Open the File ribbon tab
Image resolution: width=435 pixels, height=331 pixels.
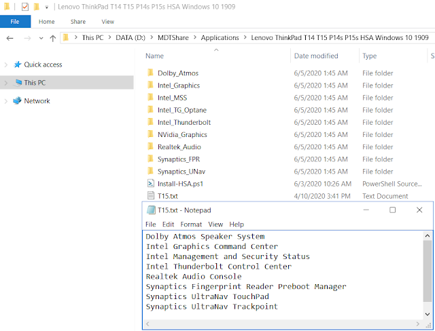[15, 22]
